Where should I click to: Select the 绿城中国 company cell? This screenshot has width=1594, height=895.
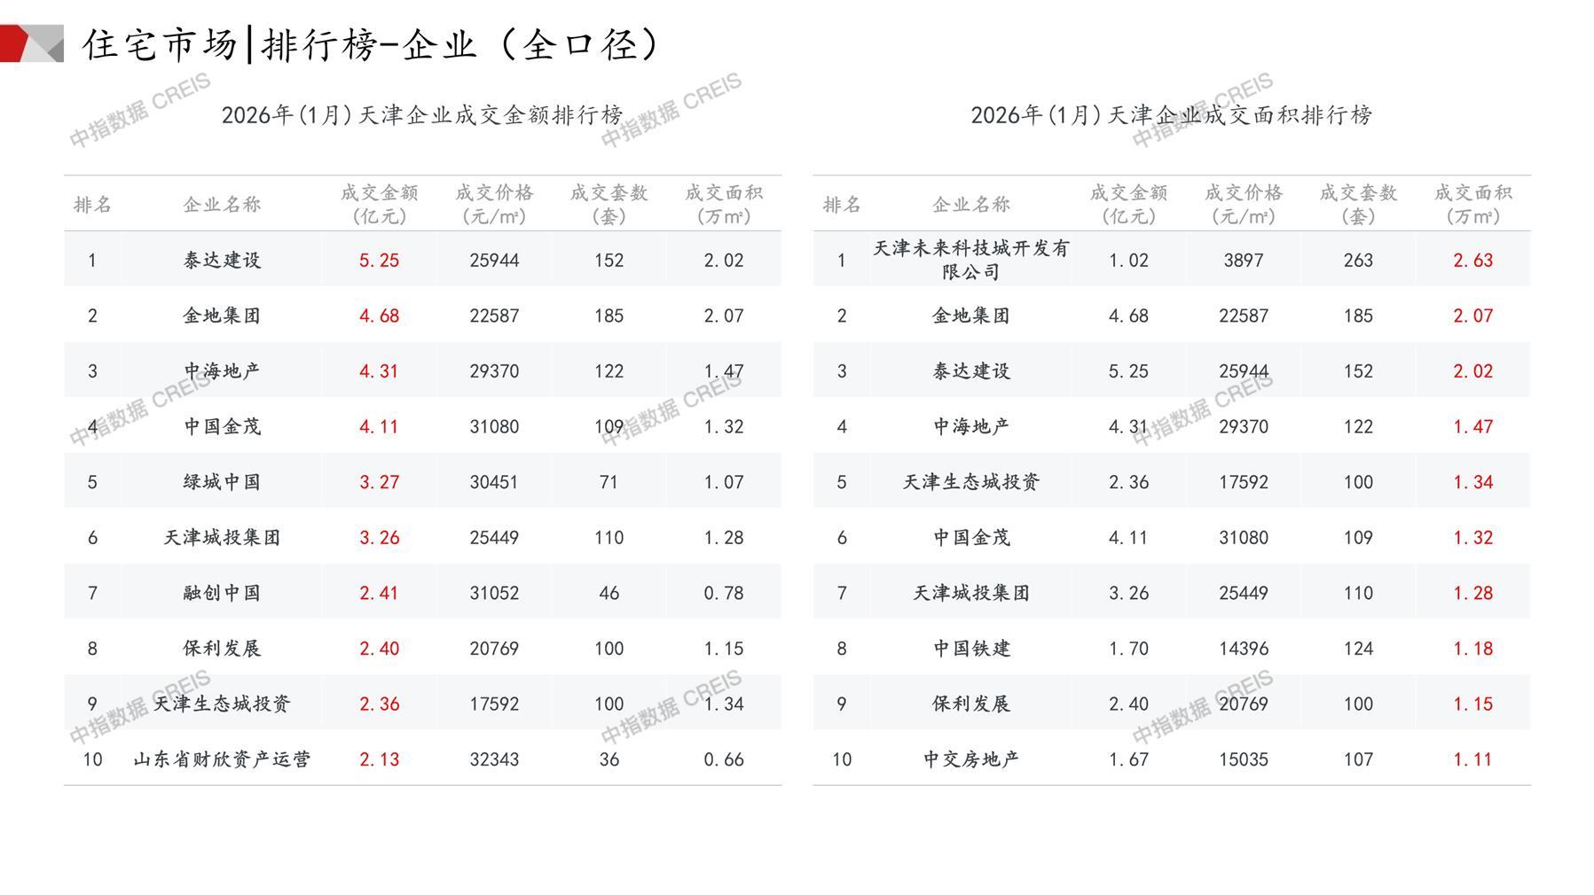pos(222,482)
